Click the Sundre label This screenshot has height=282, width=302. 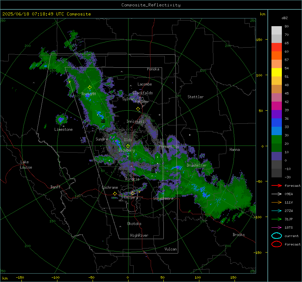tap(102, 139)
